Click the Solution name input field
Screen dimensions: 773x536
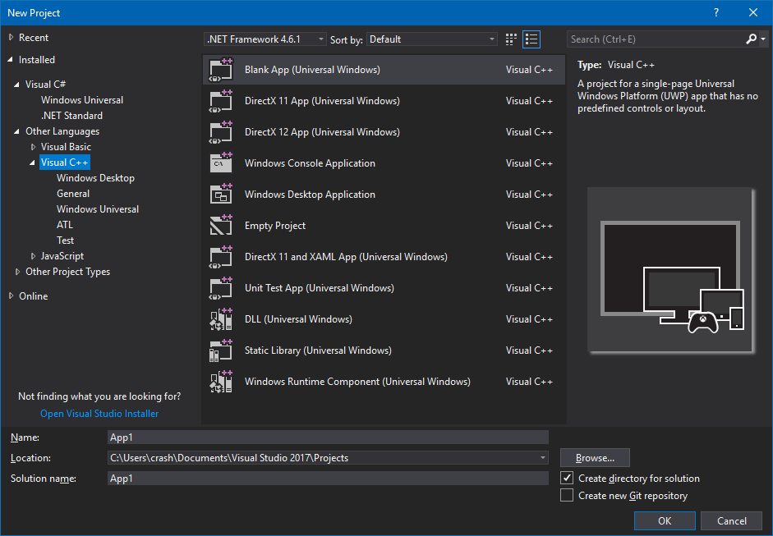coord(328,478)
